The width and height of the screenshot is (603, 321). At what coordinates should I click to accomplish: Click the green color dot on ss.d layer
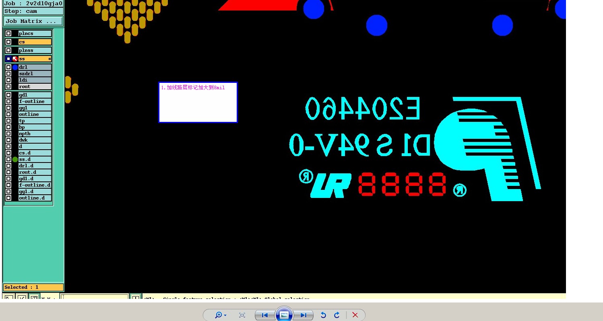15,159
